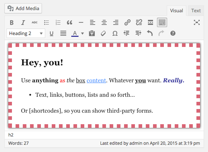Insert Read More tag

tap(150, 22)
